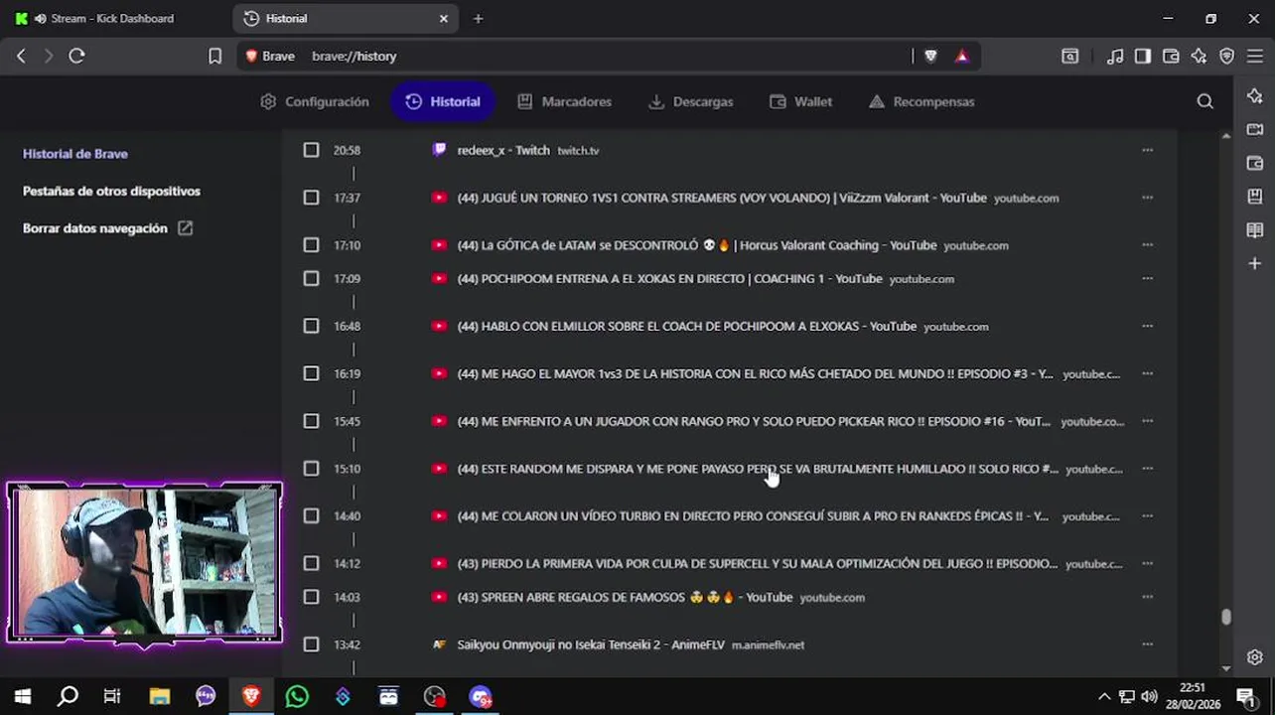Open more options for GÓTICA de LATAM entry
The image size is (1275, 715).
(1147, 245)
